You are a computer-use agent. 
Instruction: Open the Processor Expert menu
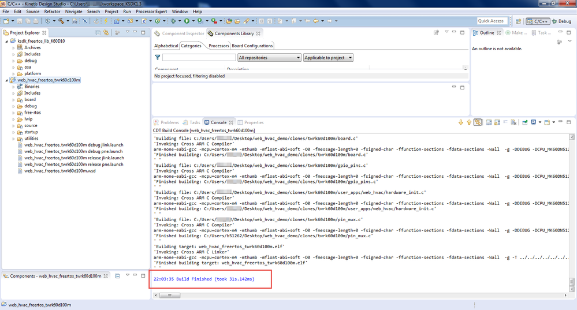point(151,12)
